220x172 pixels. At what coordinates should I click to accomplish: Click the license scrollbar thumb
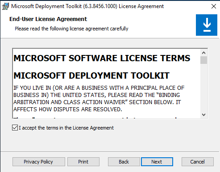point(203,60)
